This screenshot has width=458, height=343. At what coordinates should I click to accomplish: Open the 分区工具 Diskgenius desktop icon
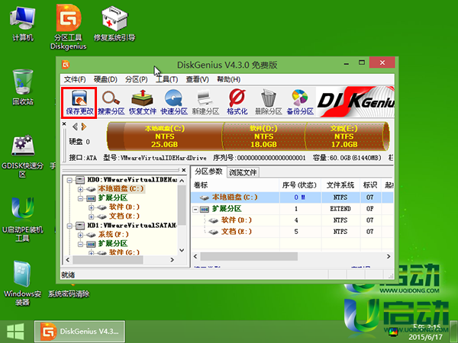pos(69,27)
